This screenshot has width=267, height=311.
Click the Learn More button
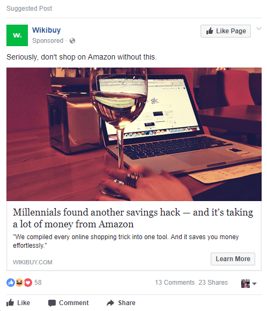233,259
